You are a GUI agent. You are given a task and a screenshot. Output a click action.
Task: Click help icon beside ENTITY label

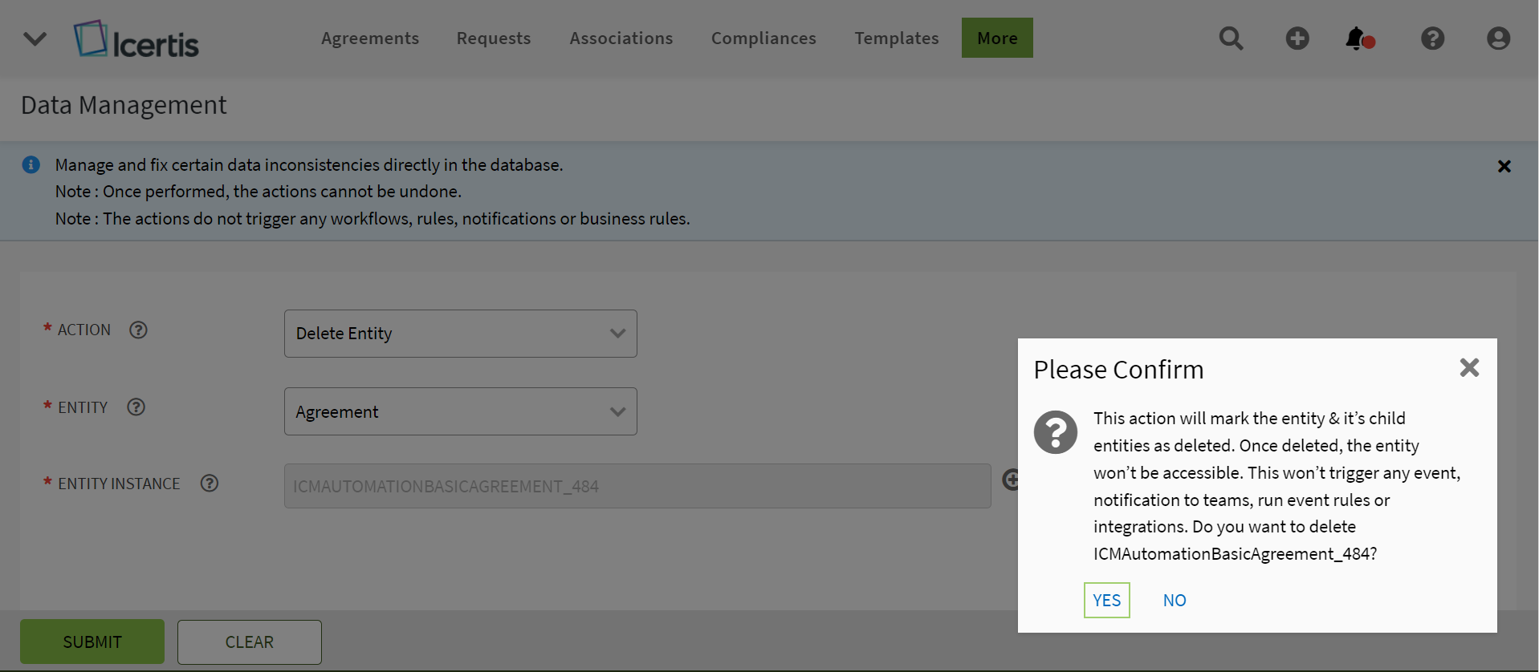pyautogui.click(x=136, y=407)
